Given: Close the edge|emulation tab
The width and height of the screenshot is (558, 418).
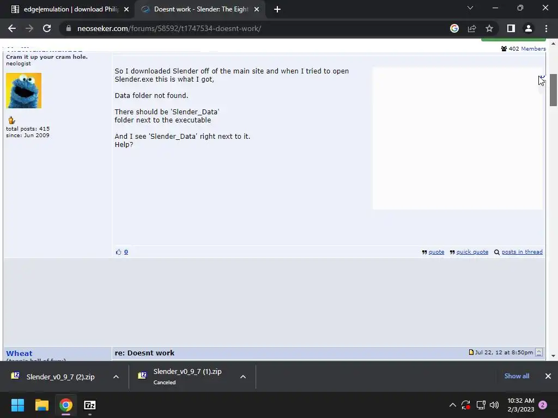Looking at the screenshot, I should (x=126, y=10).
